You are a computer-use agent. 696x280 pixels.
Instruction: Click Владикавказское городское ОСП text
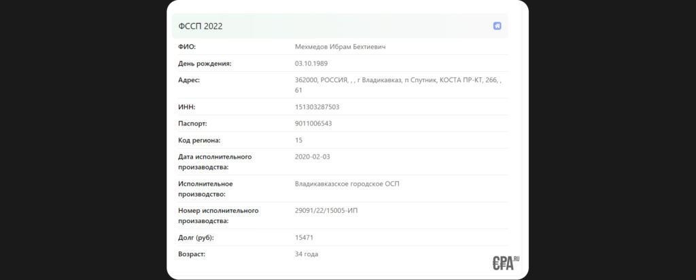[x=347, y=184]
